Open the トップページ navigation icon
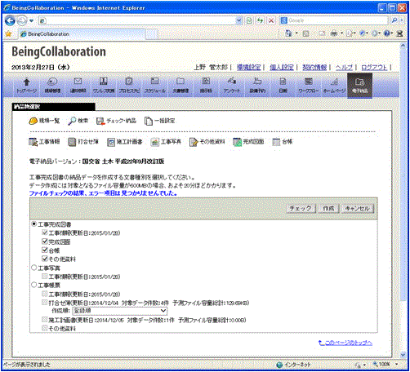This screenshot has width=410, height=372. pyautogui.click(x=27, y=85)
